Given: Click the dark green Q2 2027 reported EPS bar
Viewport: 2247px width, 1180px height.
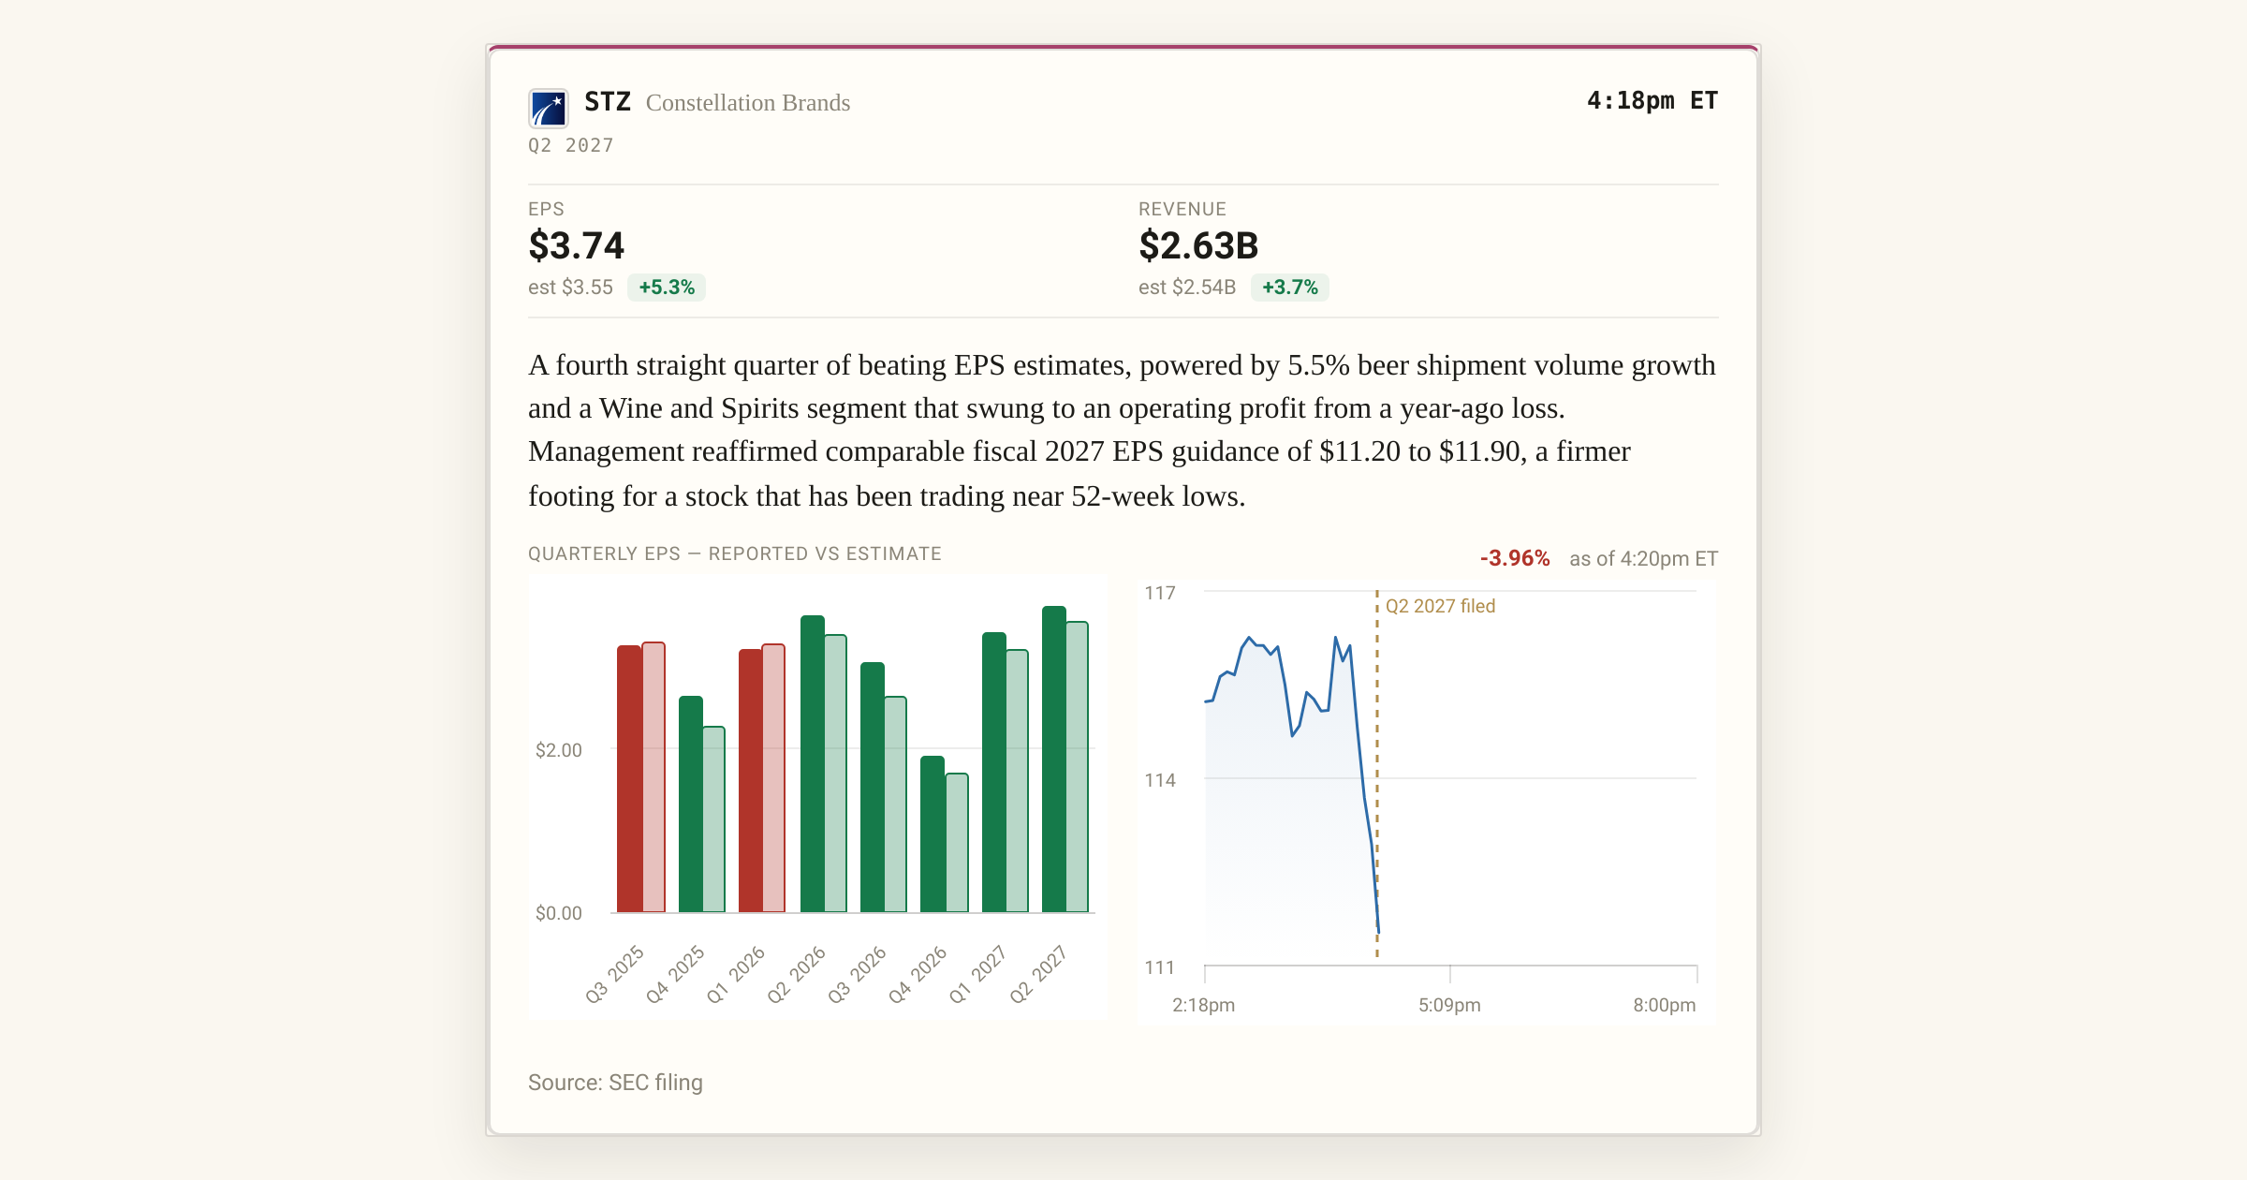Looking at the screenshot, I should tap(1054, 759).
